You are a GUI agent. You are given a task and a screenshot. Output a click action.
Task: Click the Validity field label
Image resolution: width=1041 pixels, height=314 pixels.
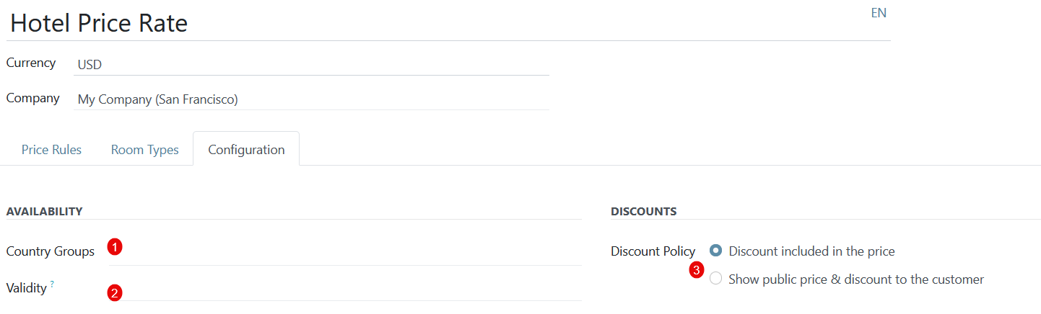[27, 287]
